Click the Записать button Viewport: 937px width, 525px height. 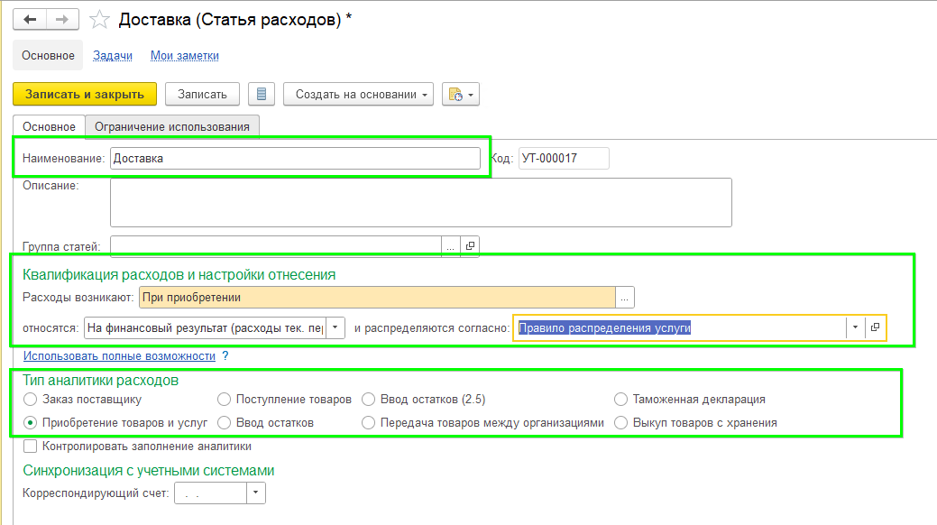pyautogui.click(x=202, y=94)
